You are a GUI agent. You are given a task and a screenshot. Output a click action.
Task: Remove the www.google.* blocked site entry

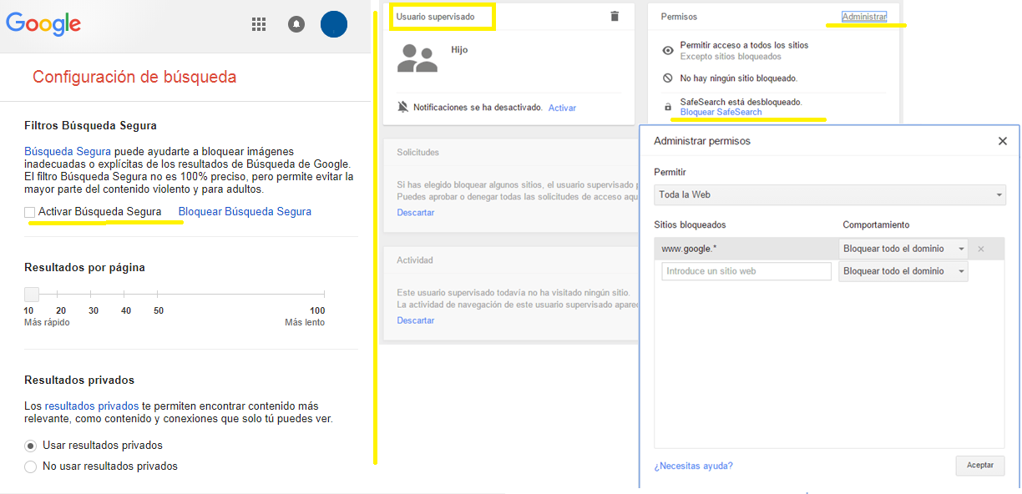981,249
